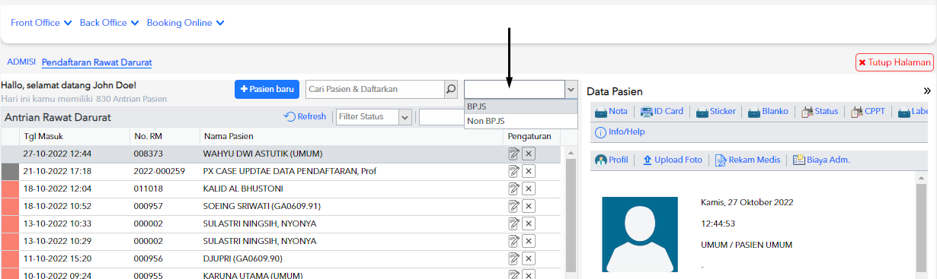Edit the WAHYU DWI ASTUTIK queue entry
This screenshot has width=937, height=279.
514,154
